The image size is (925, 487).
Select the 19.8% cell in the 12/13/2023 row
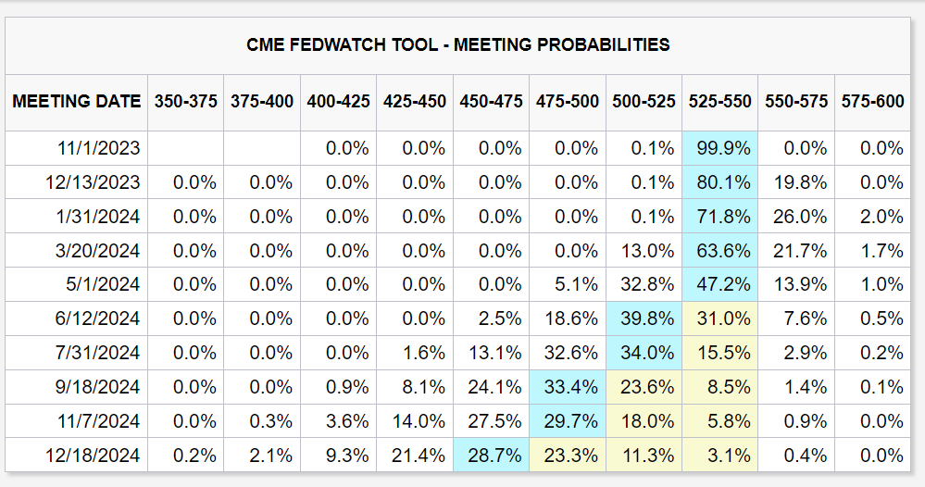796,182
